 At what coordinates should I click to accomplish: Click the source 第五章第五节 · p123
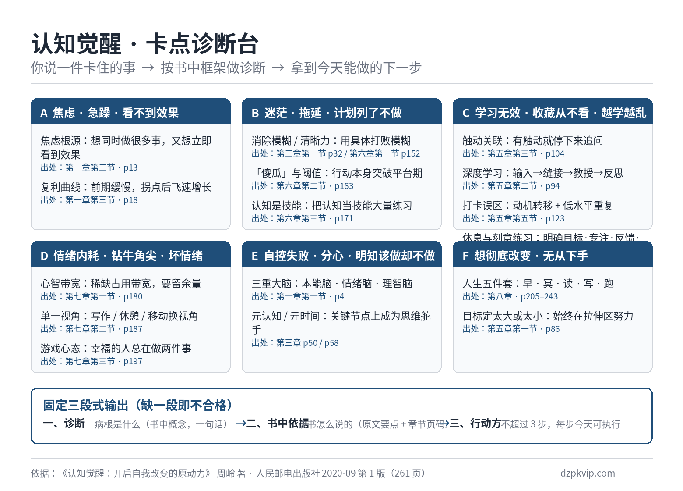pos(514,218)
